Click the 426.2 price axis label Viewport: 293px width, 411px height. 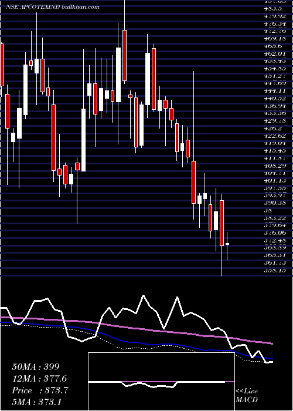coord(272,129)
